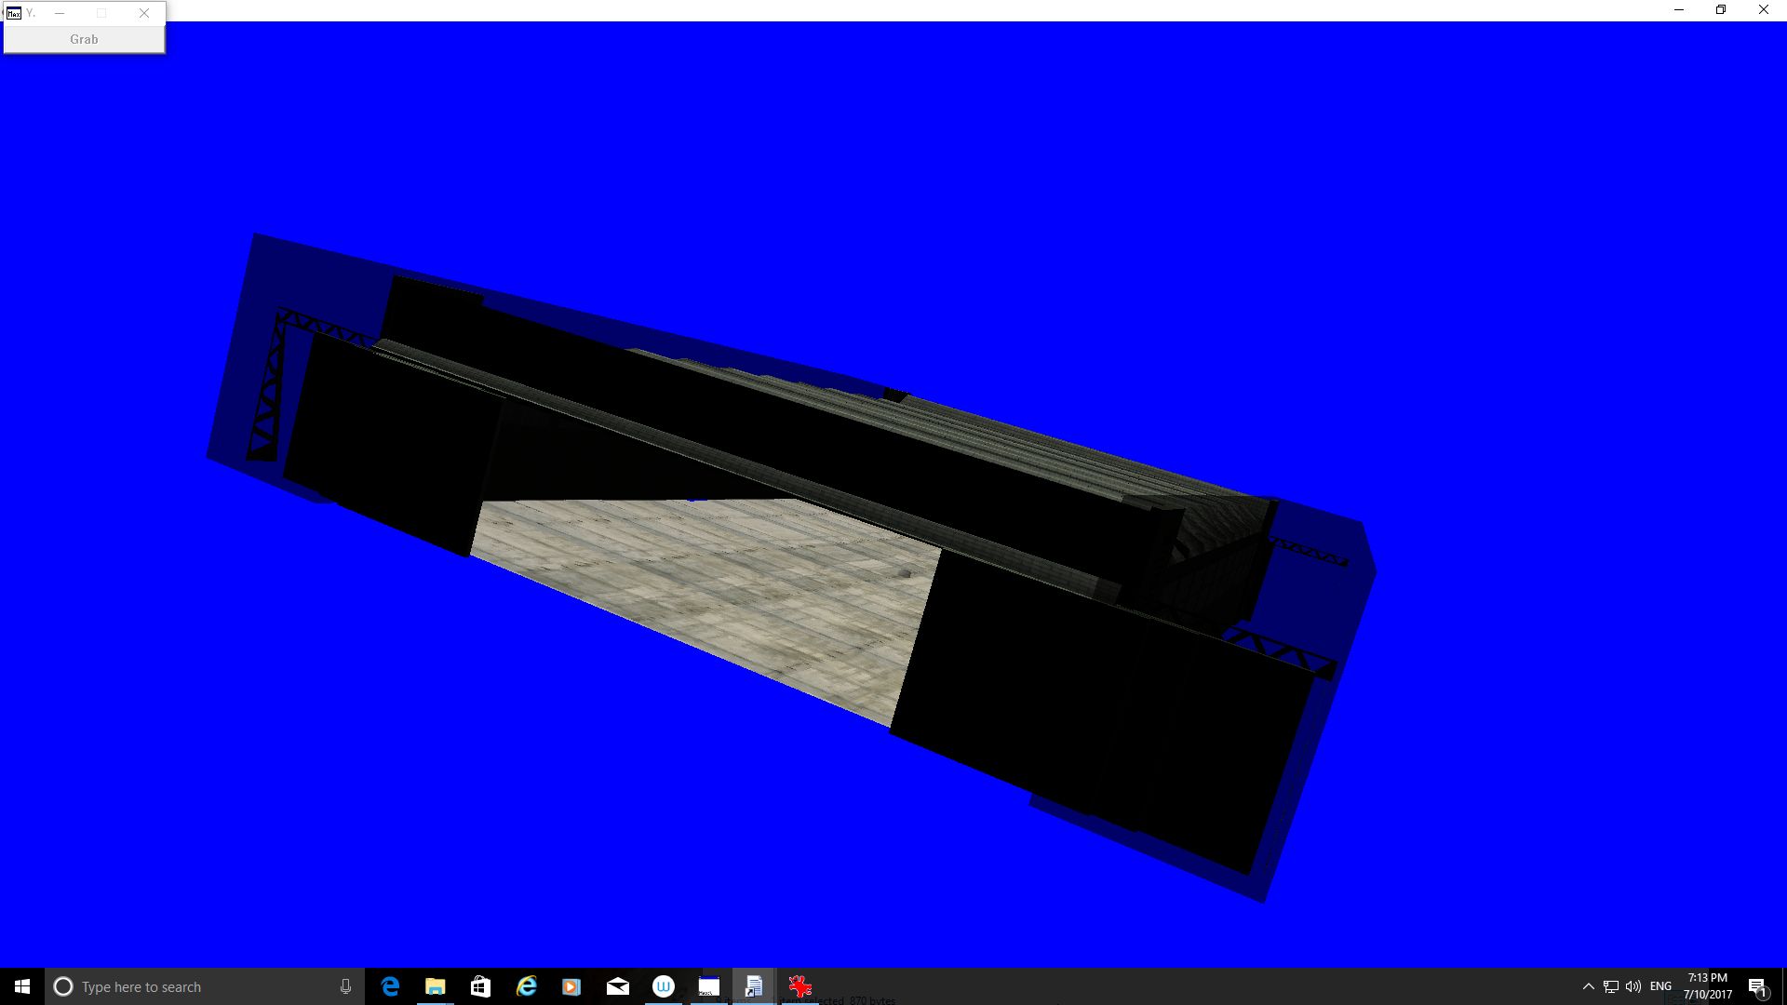Activate Cortana microphone in search box

tap(345, 986)
